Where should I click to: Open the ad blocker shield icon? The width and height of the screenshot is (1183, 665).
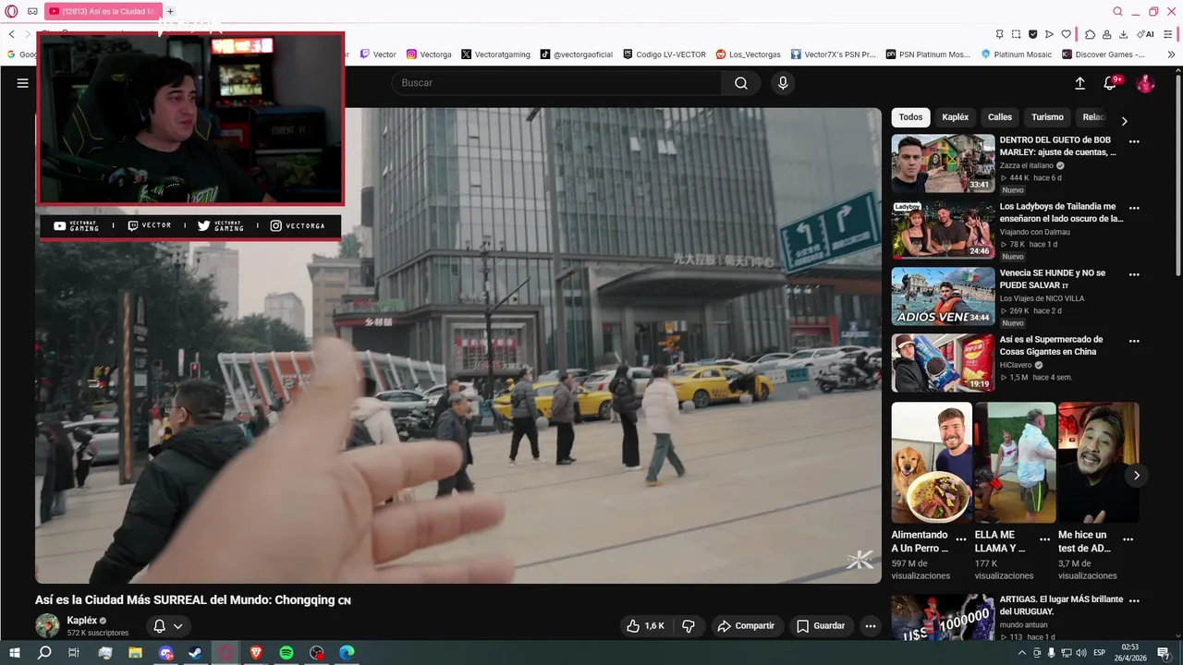coord(1032,34)
